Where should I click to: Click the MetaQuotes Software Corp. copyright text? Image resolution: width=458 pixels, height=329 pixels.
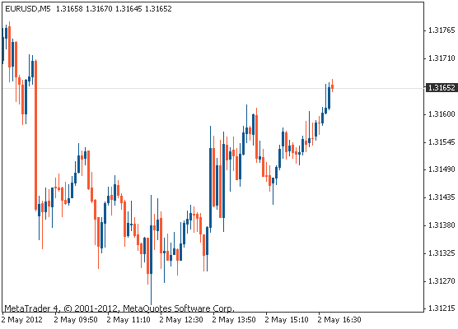tap(179, 308)
